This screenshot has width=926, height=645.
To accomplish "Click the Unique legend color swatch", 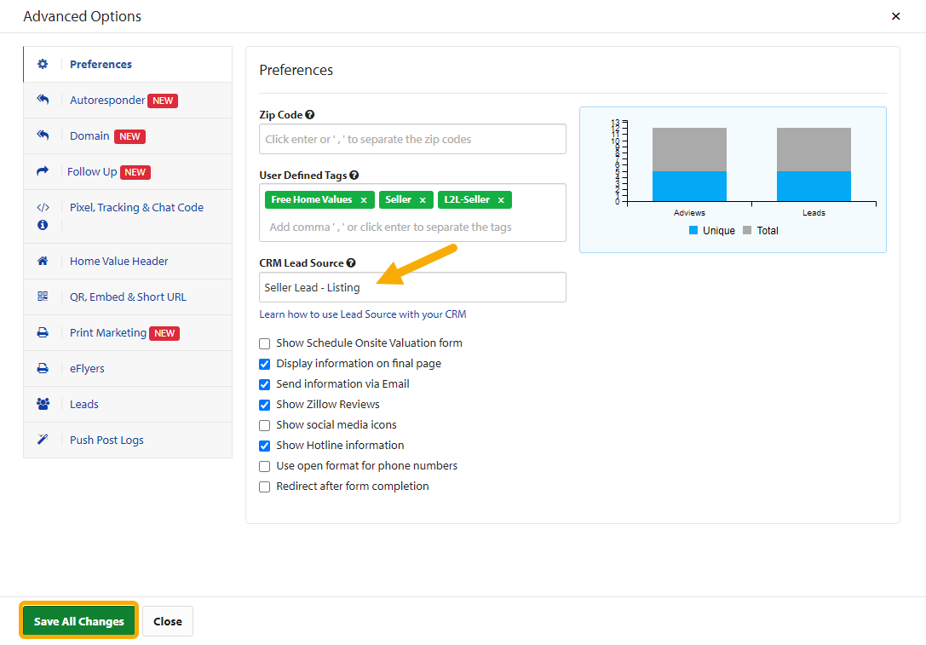I will pyautogui.click(x=692, y=230).
